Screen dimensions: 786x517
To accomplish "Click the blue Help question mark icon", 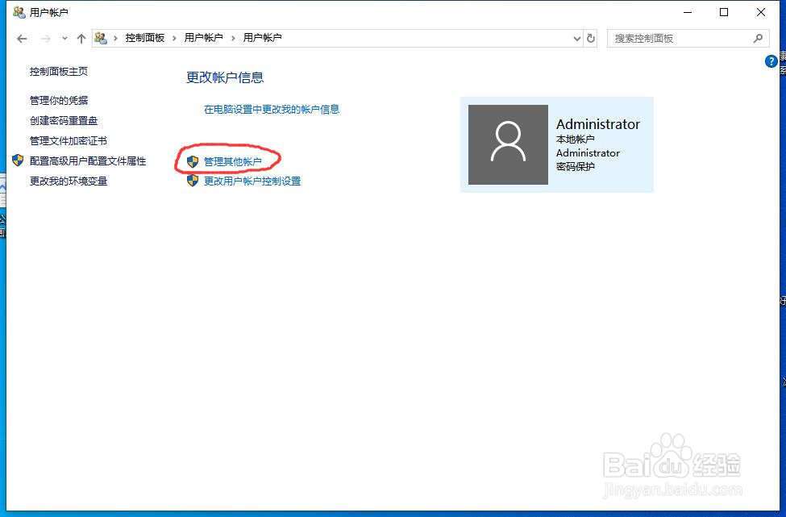I will click(x=771, y=61).
